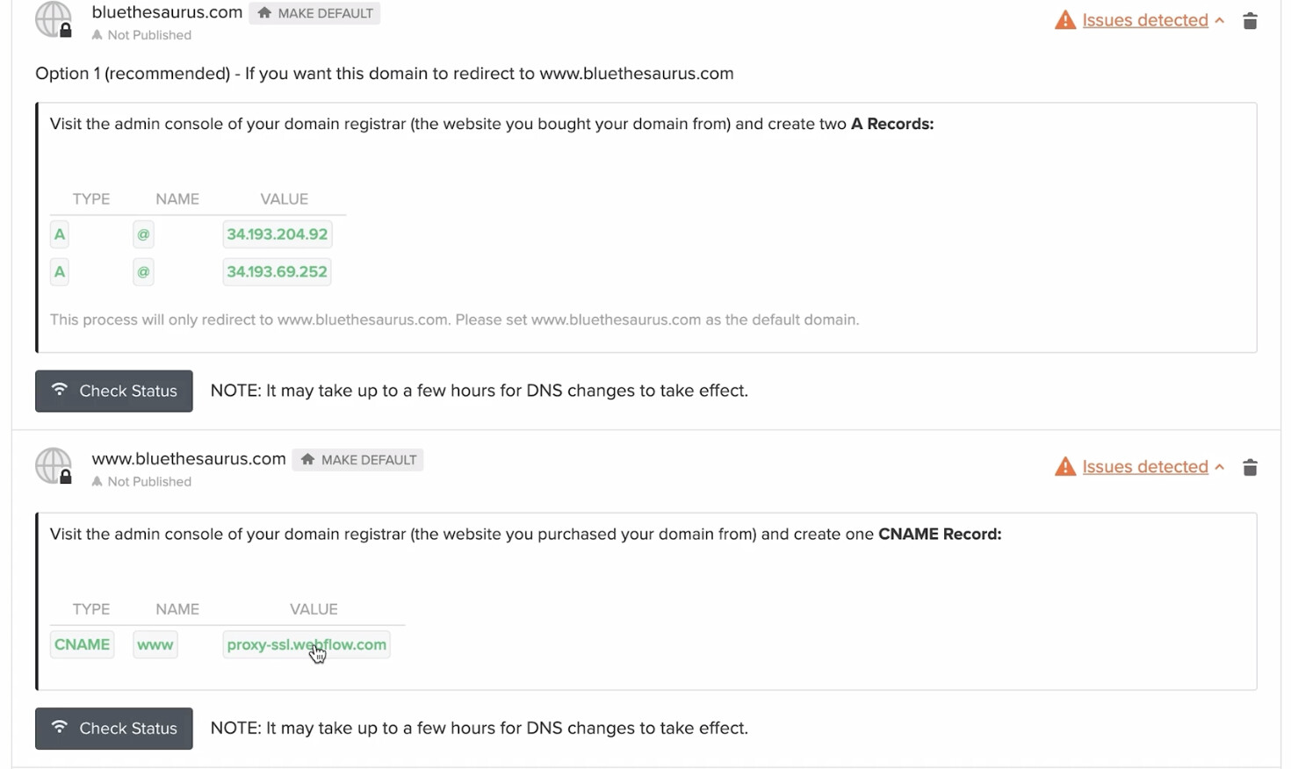Collapse Issues detected for www.bluethesaurus.com
The image size is (1291, 769).
[1144, 467]
